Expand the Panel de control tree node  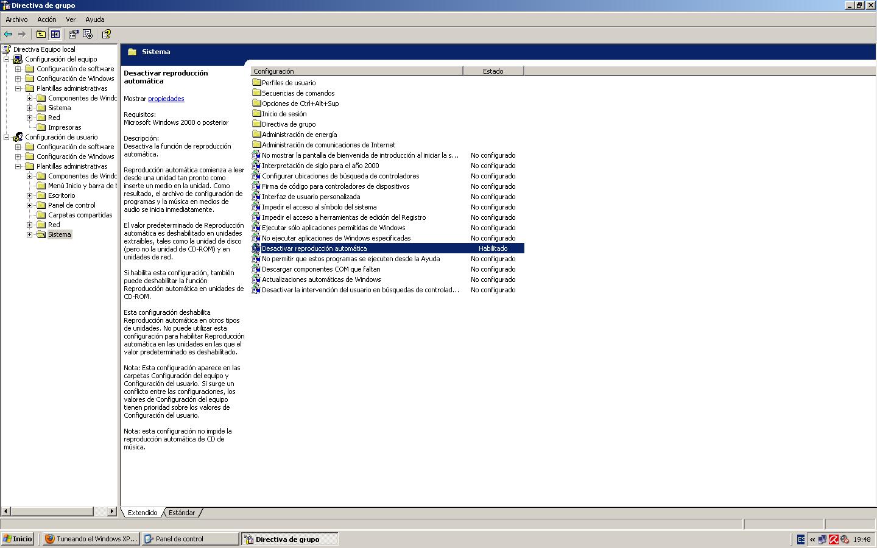30,205
